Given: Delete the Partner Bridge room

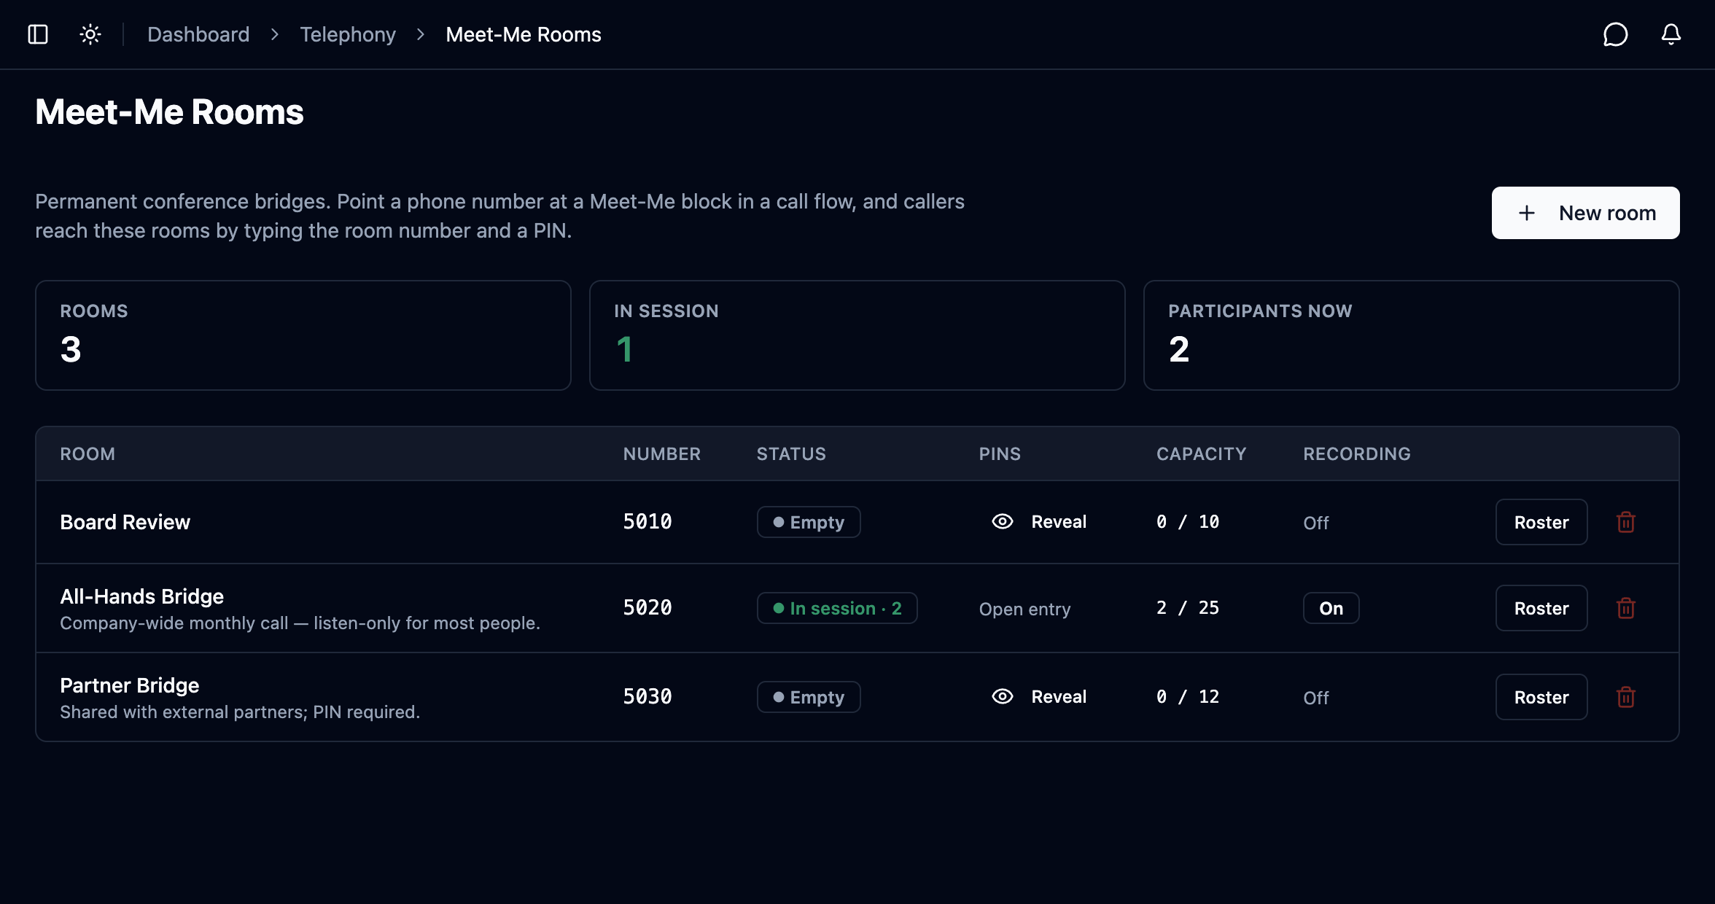Looking at the screenshot, I should [1626, 697].
